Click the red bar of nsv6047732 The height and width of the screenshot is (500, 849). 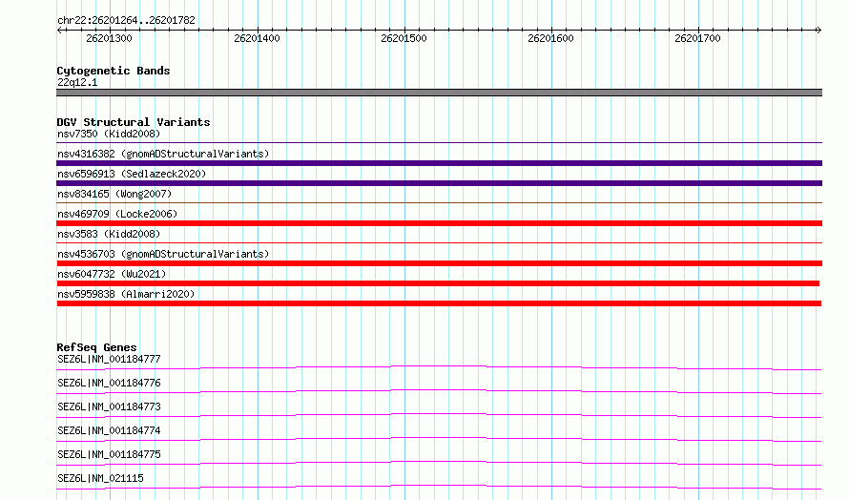(x=438, y=283)
